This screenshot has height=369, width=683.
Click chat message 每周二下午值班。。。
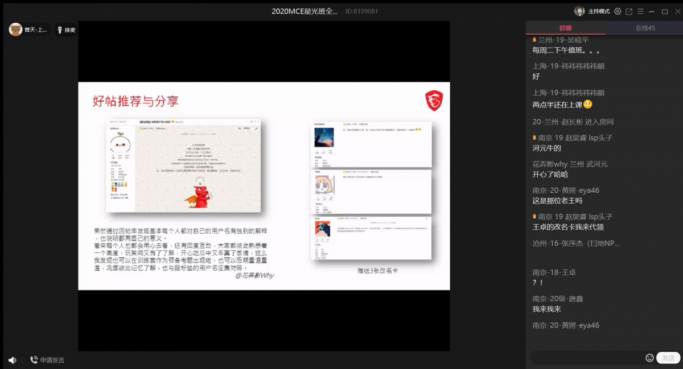[x=566, y=50]
